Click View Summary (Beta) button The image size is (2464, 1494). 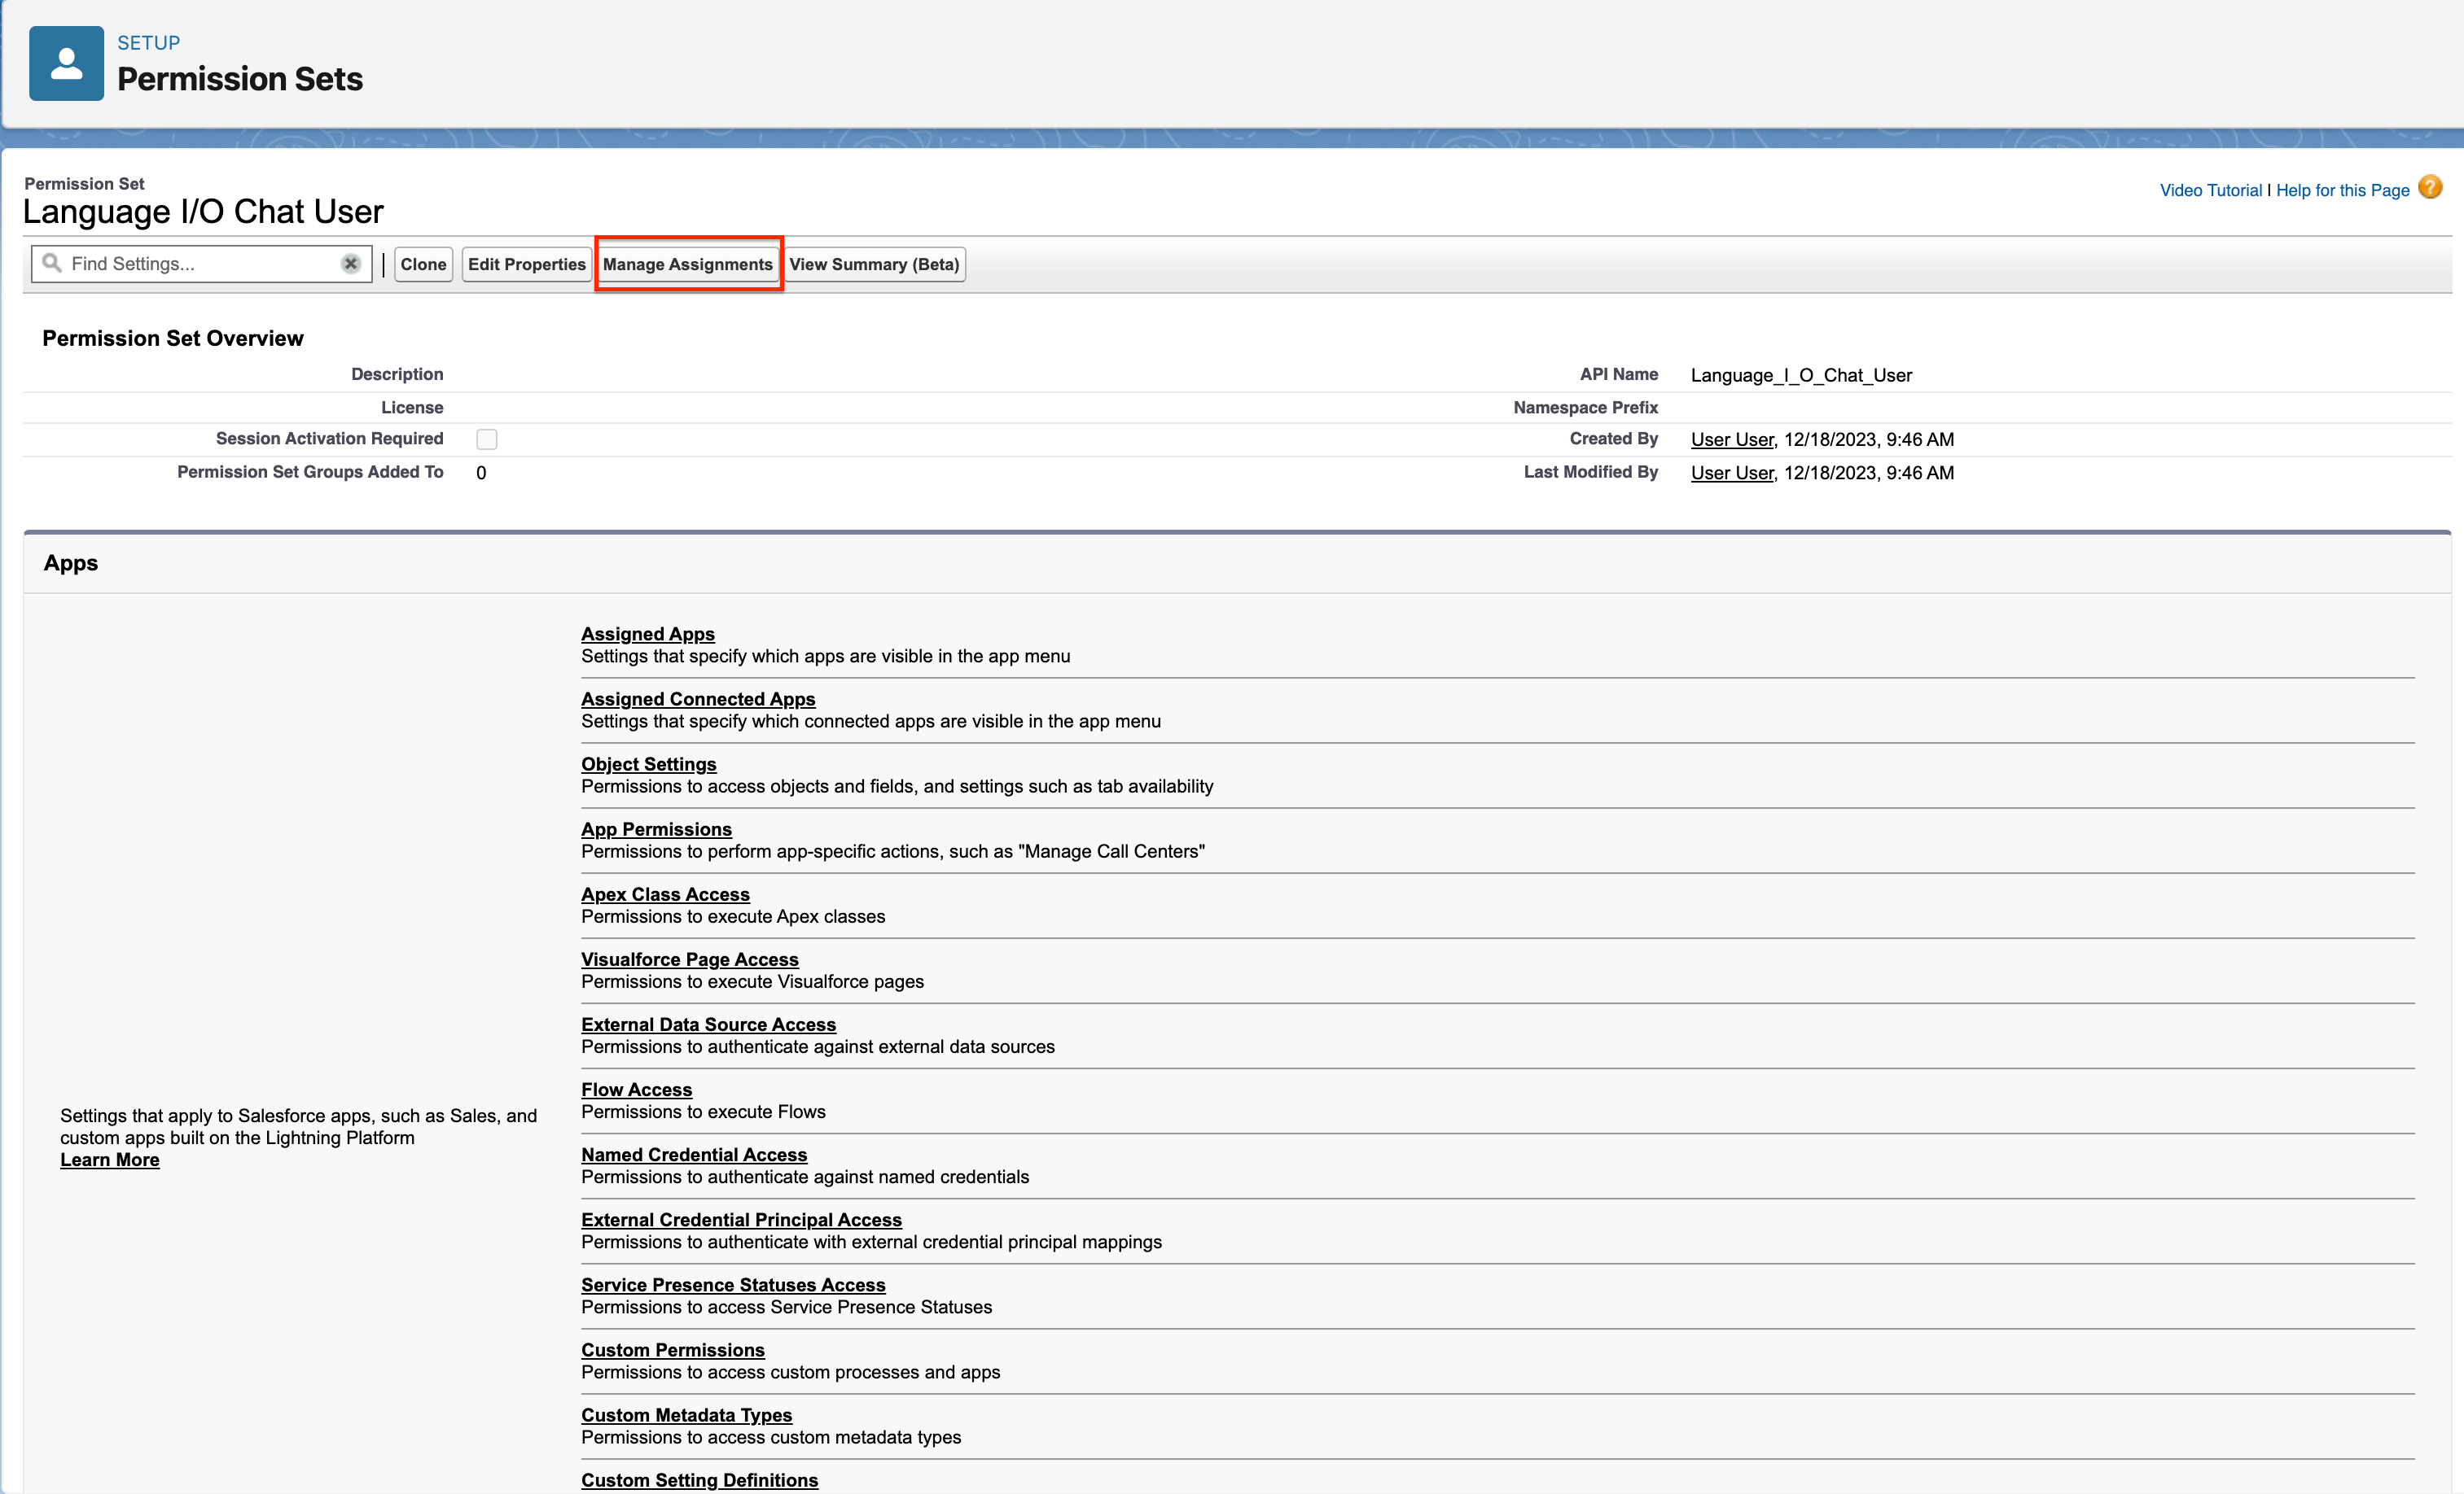pos(874,264)
